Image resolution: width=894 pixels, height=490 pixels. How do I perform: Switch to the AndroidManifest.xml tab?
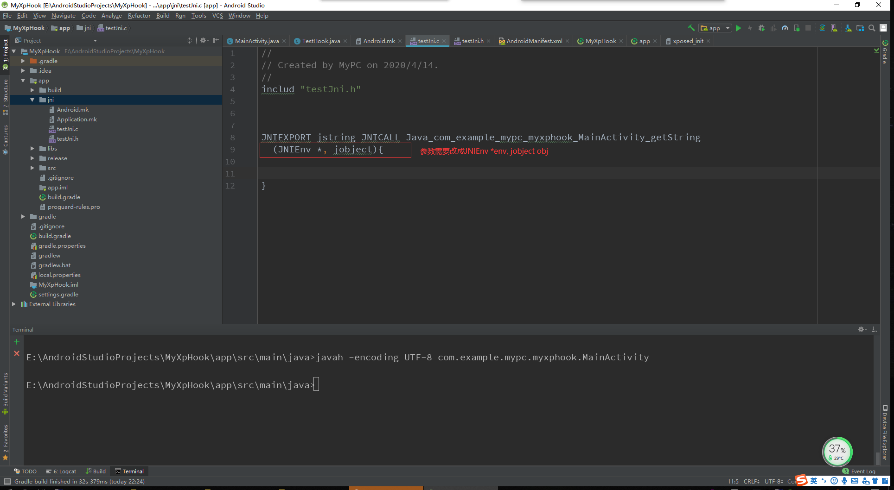[534, 41]
